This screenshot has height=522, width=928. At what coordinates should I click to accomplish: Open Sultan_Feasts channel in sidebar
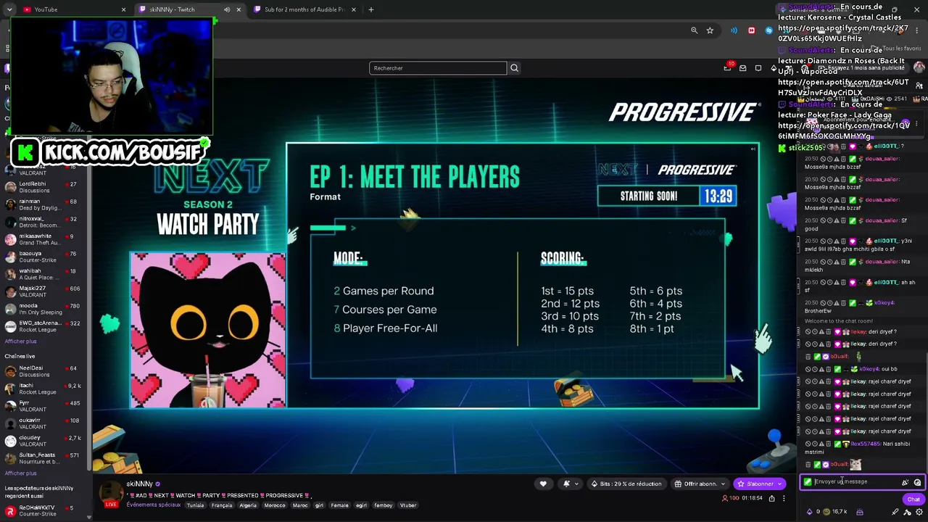pos(43,458)
